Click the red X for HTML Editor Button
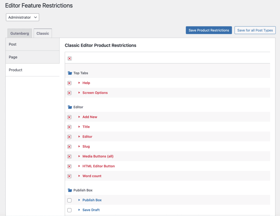 pos(69,166)
